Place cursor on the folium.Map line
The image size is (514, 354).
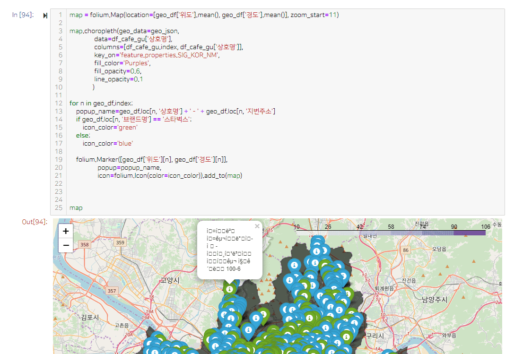tap(203, 15)
